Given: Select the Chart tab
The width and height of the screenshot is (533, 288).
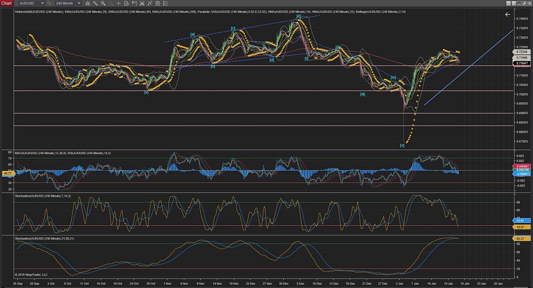Looking at the screenshot, I should pos(6,3).
